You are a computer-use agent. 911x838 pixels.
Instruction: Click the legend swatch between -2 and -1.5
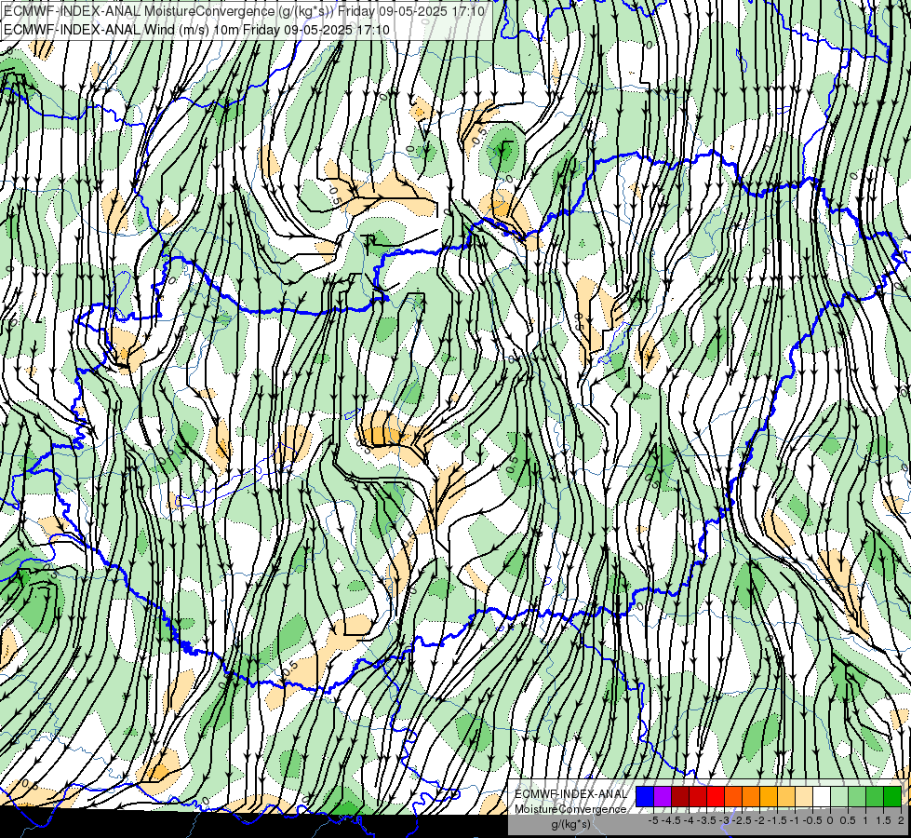tap(769, 796)
